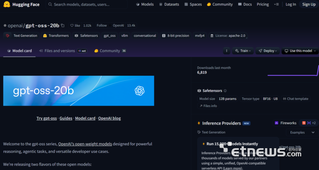
Task: Select the mxfp4 tag
Action: coord(200,36)
